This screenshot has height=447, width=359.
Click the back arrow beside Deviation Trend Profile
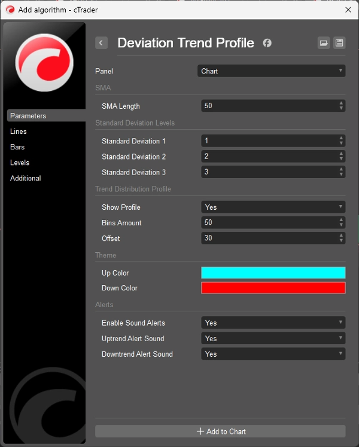(102, 43)
